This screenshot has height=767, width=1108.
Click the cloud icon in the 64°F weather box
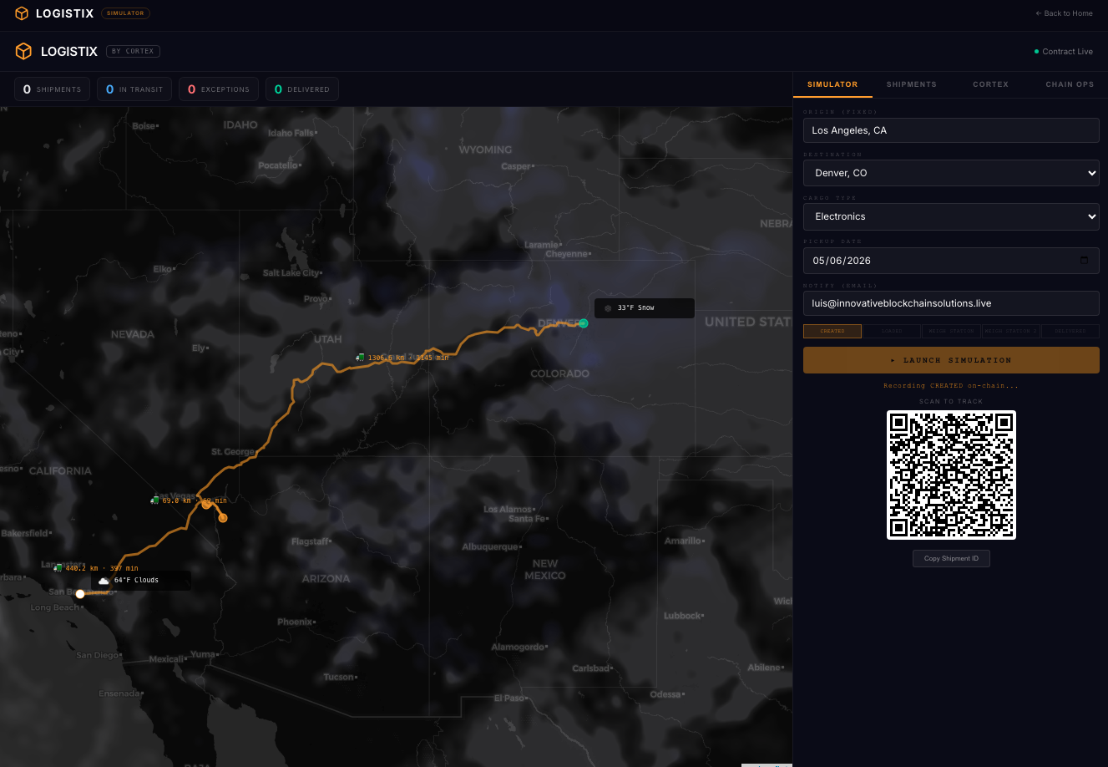click(104, 580)
